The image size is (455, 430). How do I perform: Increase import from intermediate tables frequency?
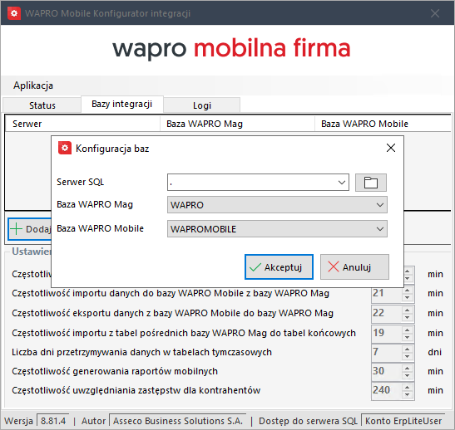tap(408, 330)
